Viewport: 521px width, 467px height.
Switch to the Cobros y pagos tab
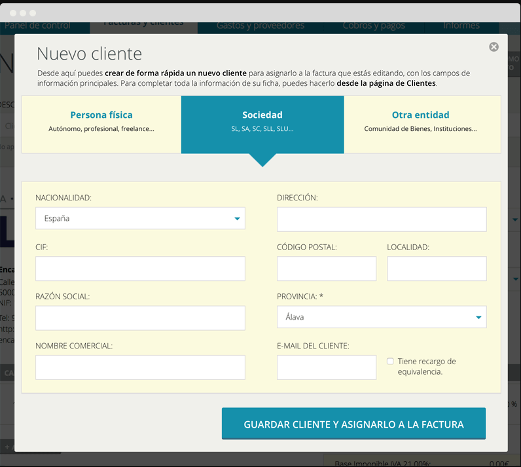(x=374, y=26)
